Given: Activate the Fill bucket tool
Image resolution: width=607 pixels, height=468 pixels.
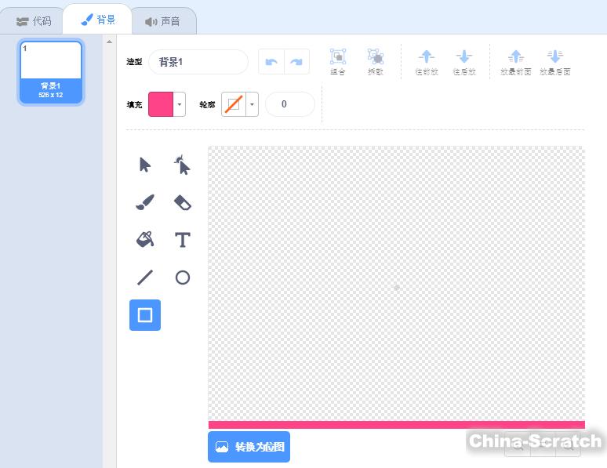Looking at the screenshot, I should click(x=145, y=239).
